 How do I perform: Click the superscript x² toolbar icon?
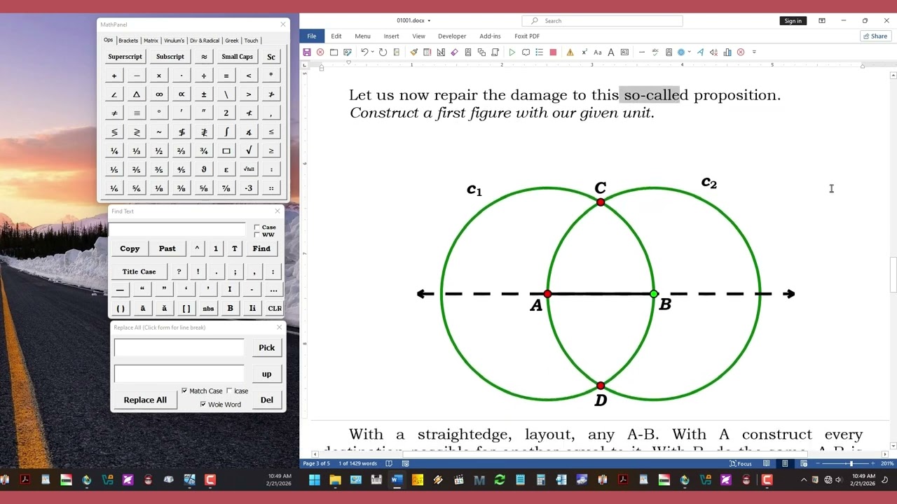point(584,52)
